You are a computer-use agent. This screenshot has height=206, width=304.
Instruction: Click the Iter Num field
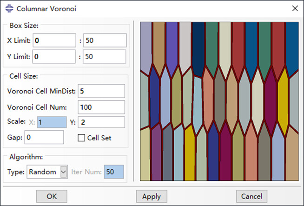114,172
